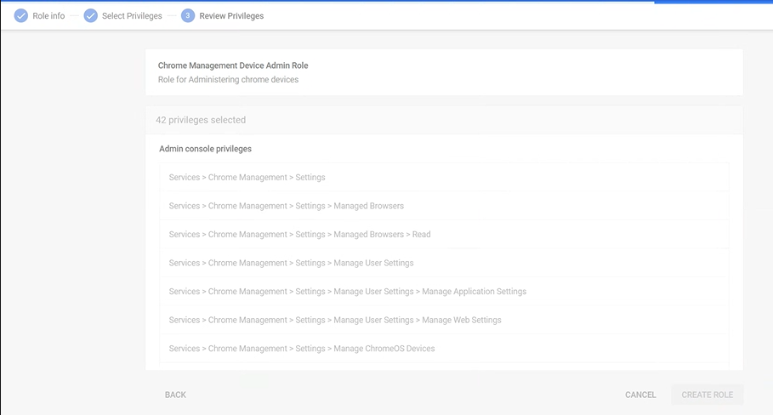Click the 42 privileges selected header
The image size is (773, 415).
201,120
